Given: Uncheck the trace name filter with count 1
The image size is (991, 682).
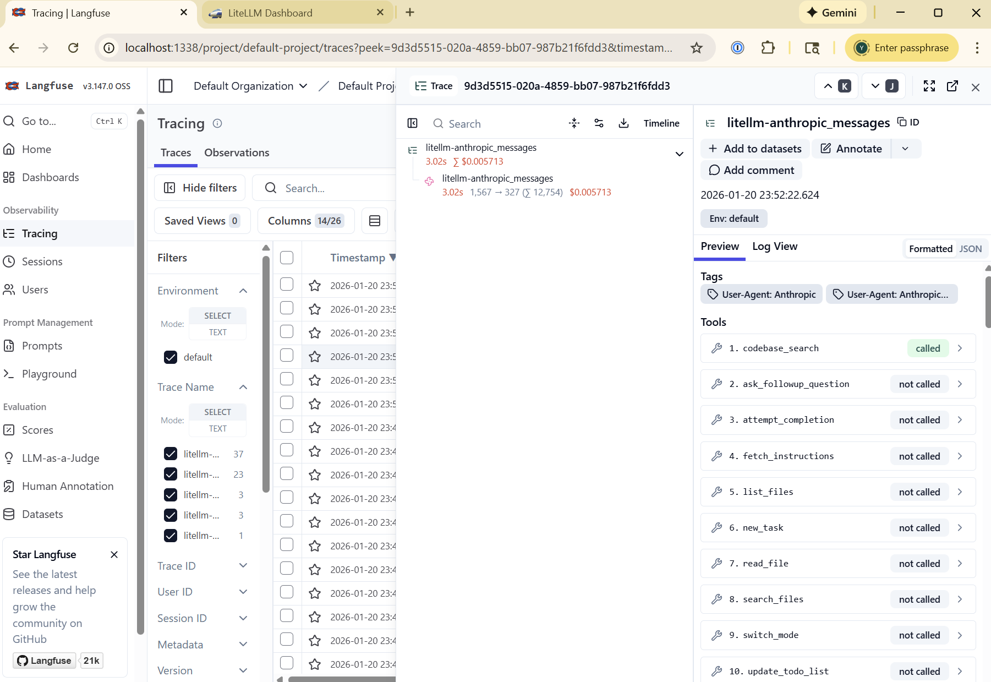Looking at the screenshot, I should pos(171,536).
